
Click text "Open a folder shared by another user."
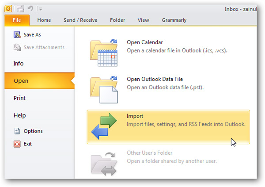172,161
